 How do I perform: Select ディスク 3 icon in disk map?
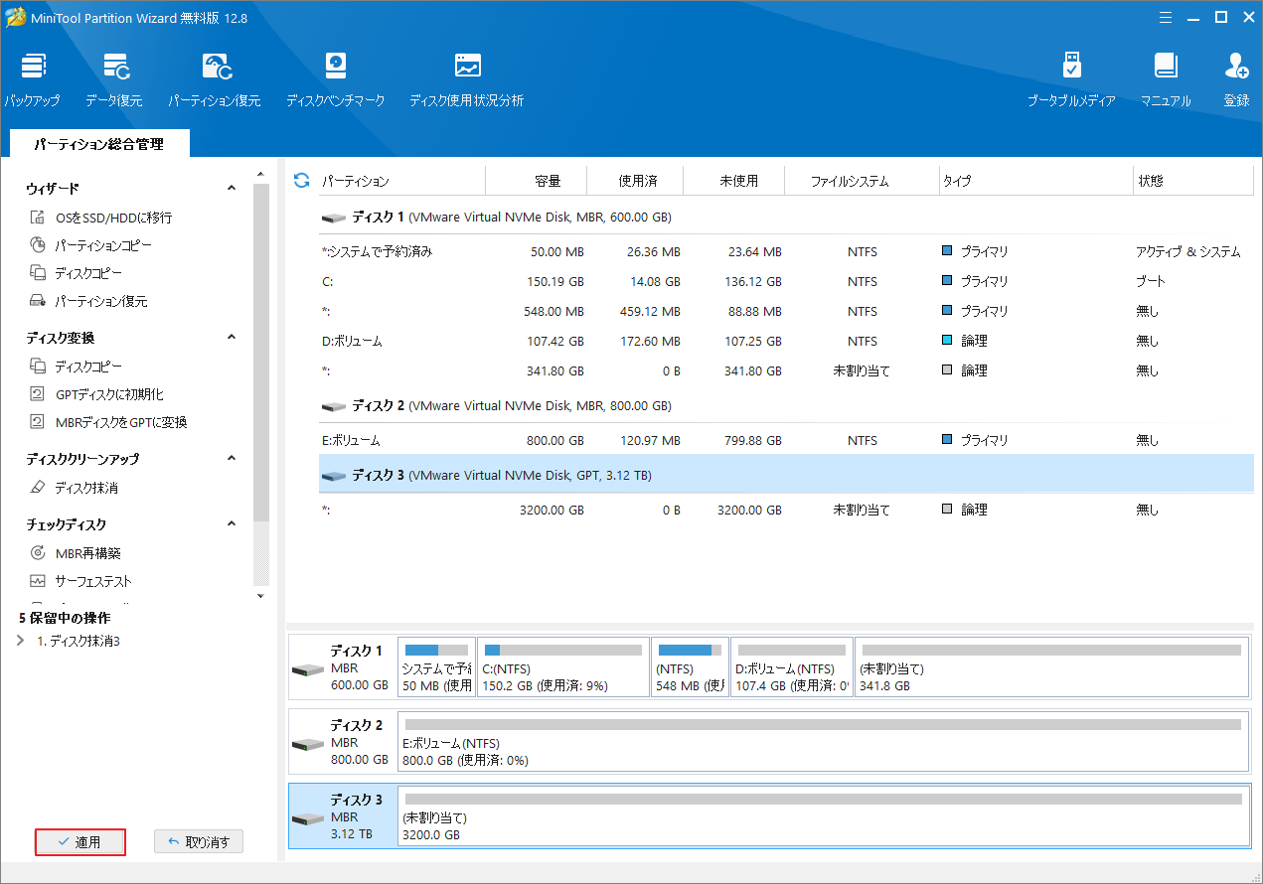point(308,818)
